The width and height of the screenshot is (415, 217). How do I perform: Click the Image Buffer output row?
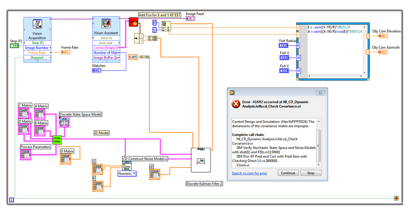click(106, 57)
